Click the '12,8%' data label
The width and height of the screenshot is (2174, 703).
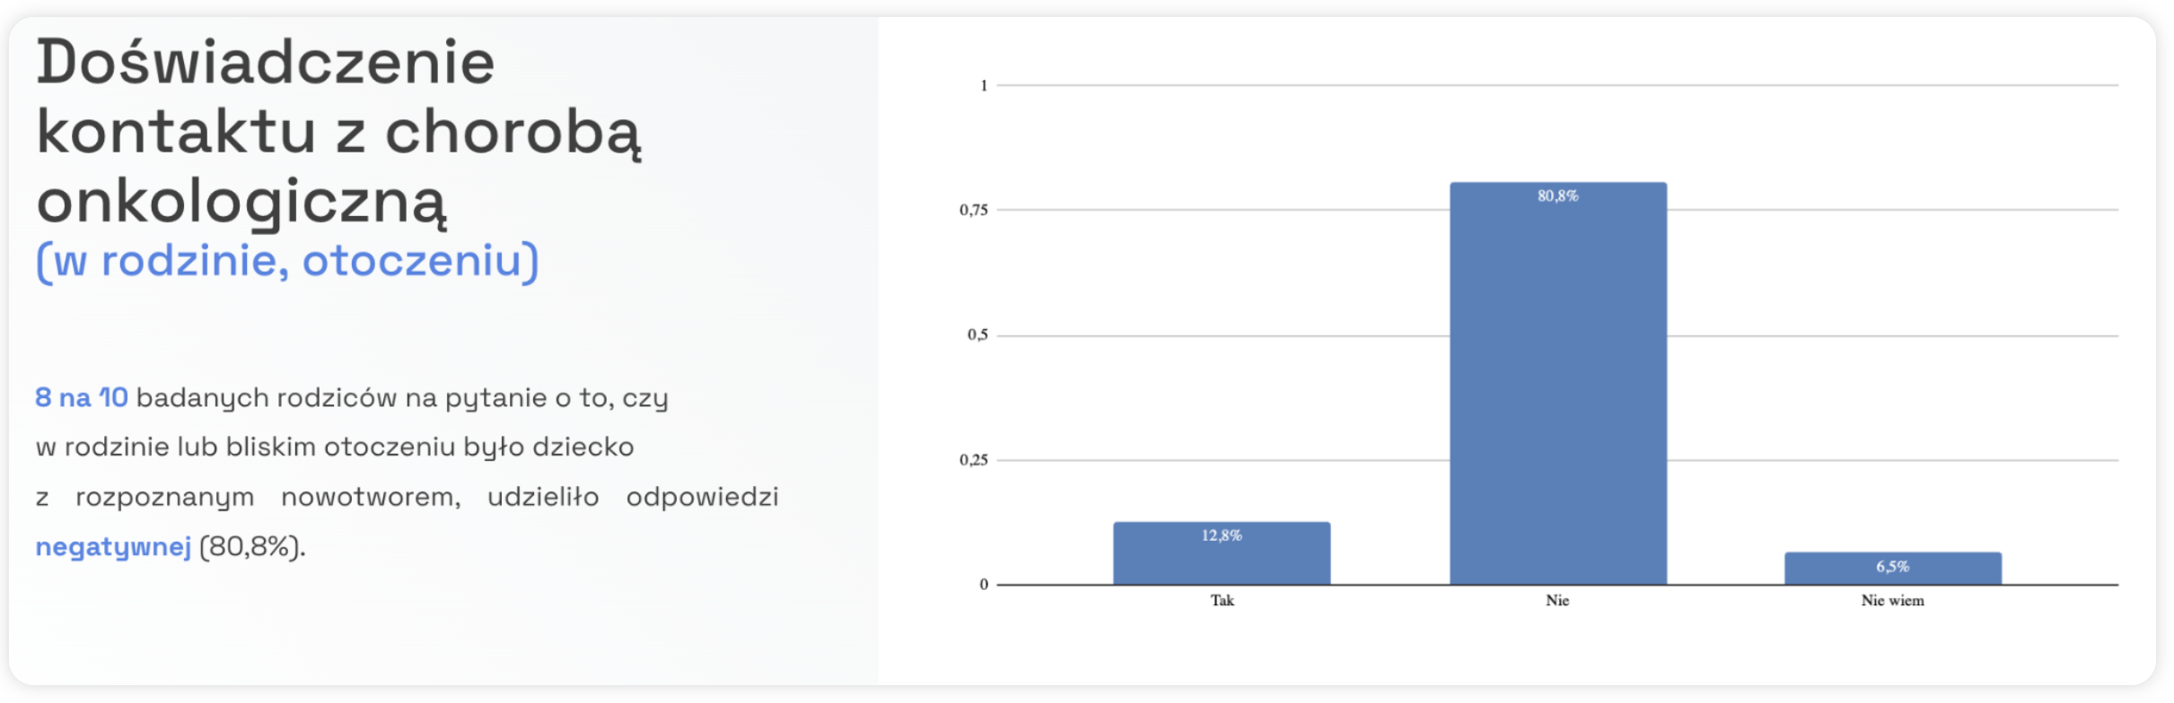point(1222,535)
